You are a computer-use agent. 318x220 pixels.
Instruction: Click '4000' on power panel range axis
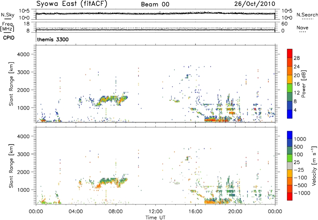point(23,54)
